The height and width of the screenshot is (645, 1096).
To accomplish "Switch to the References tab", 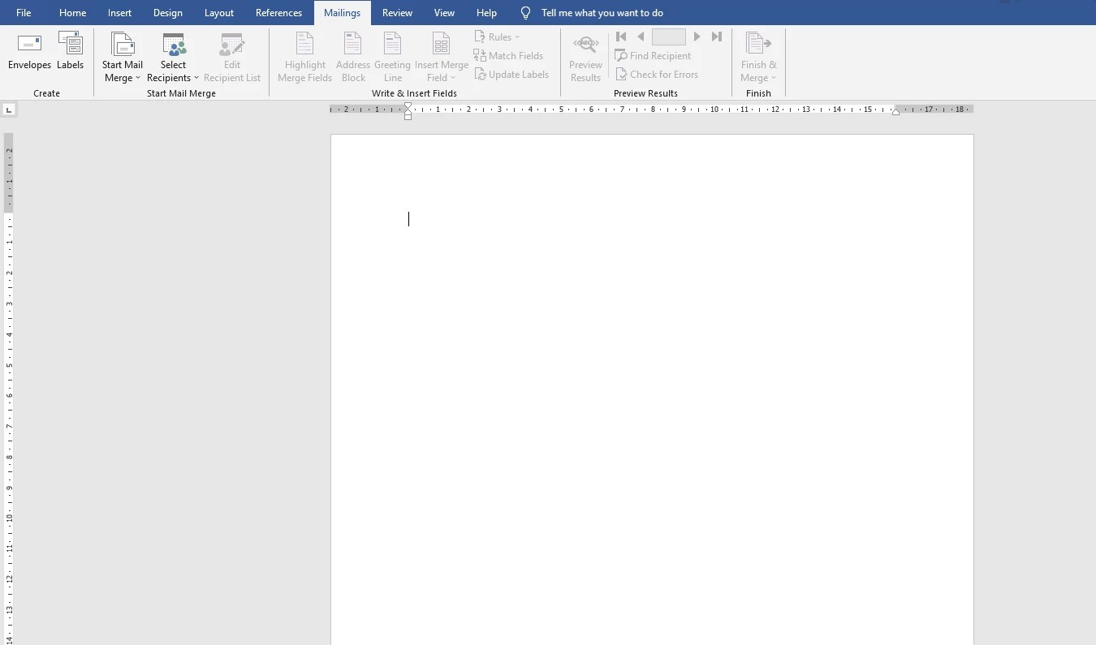I will coord(278,12).
